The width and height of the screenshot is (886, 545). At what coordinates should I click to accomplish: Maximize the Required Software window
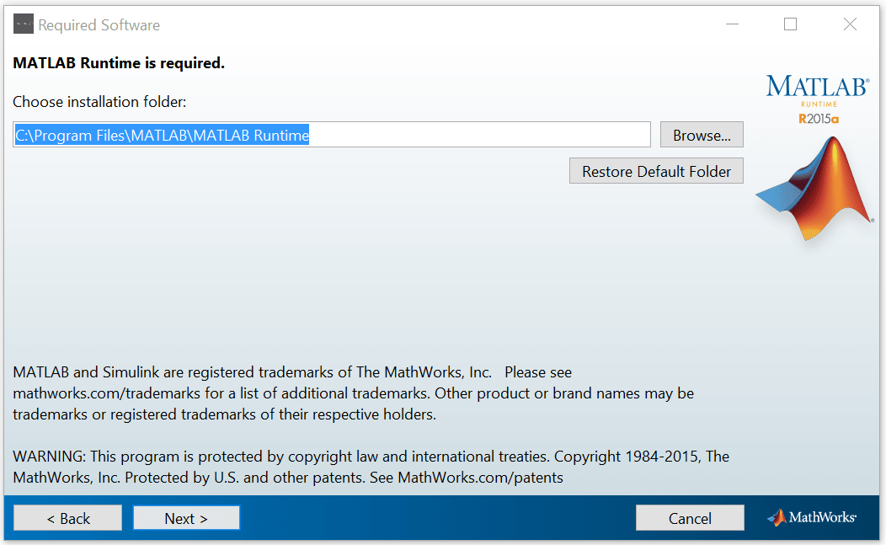[x=790, y=24]
